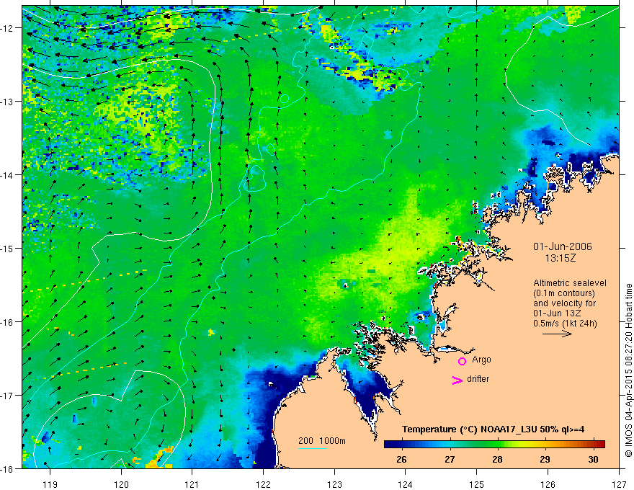Viewport: 634px width, 490px height.
Task: Click the magenta Argo circle legend symbol
Action: pyautogui.click(x=462, y=361)
